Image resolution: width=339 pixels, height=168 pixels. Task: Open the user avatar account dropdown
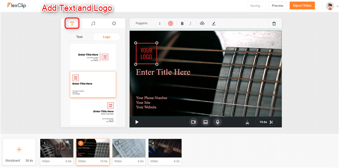click(x=332, y=6)
